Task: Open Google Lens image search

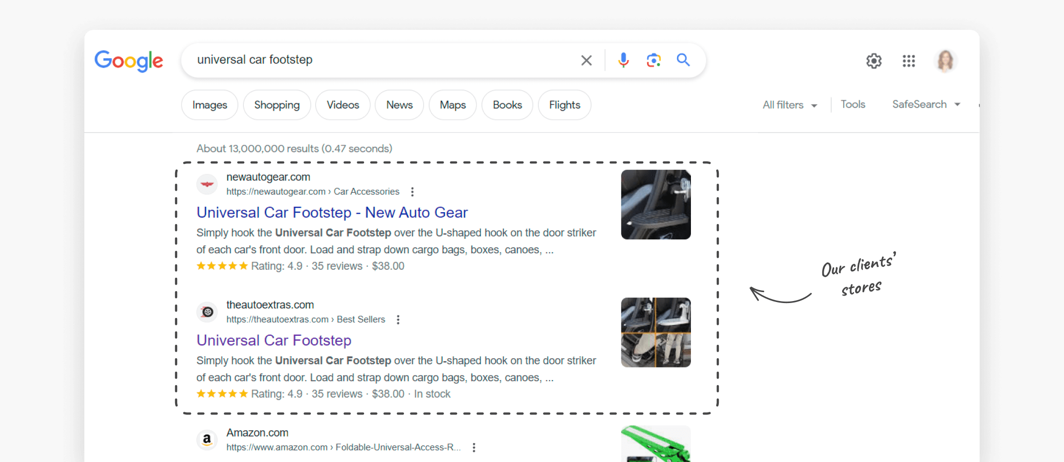Action: click(x=654, y=60)
